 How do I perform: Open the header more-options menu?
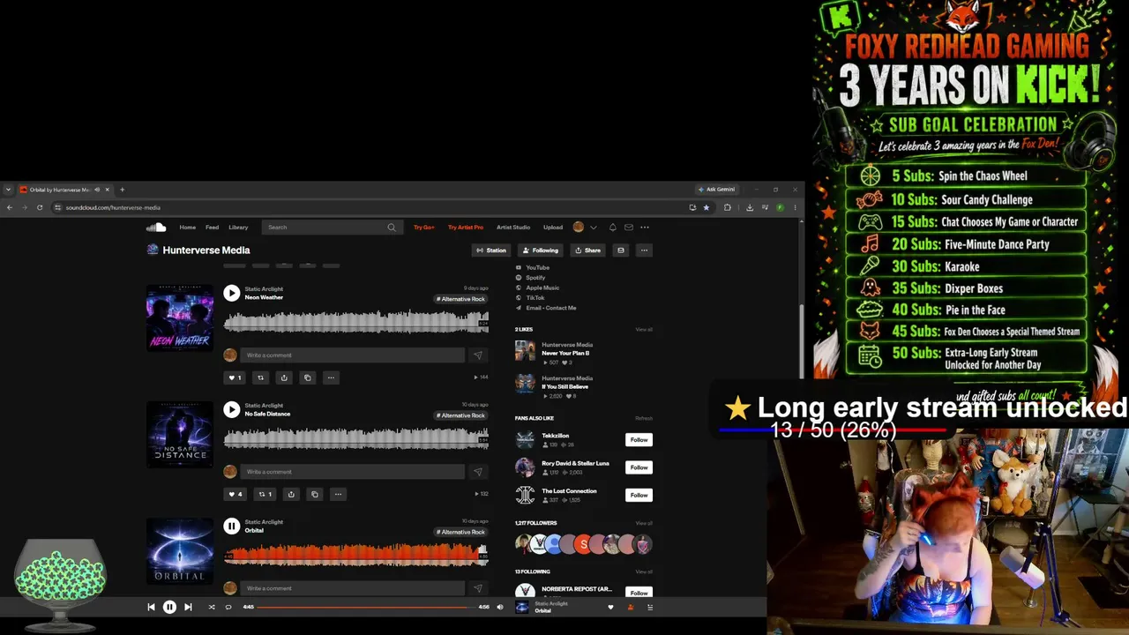pyautogui.click(x=645, y=228)
